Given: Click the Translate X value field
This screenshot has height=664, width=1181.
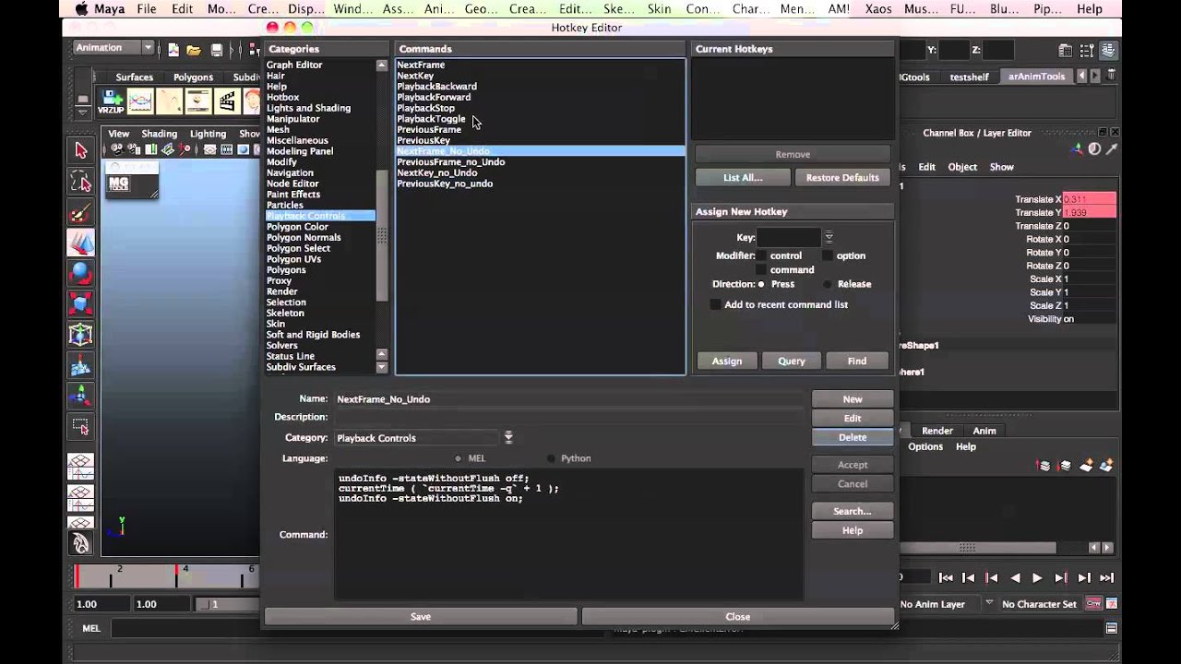Looking at the screenshot, I should 1089,199.
